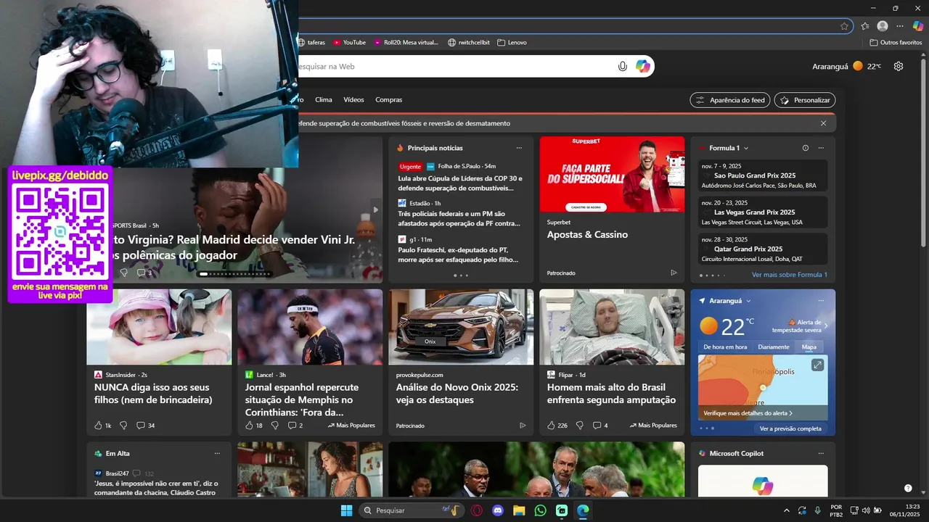Expand the Araranguá weather location dropdown

tap(748, 301)
